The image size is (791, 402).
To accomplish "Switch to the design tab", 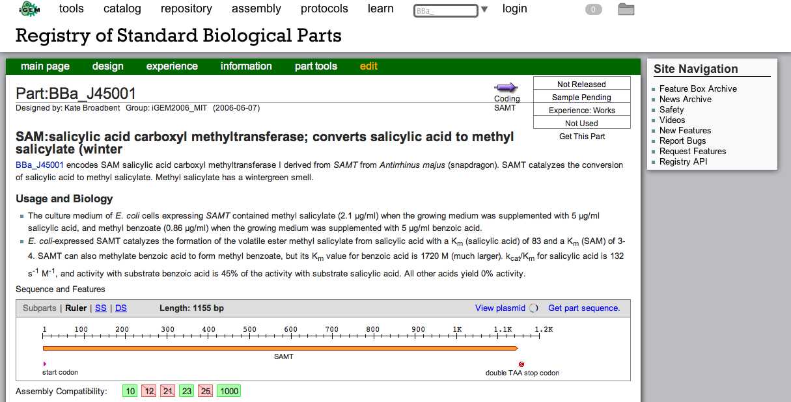I will (108, 66).
